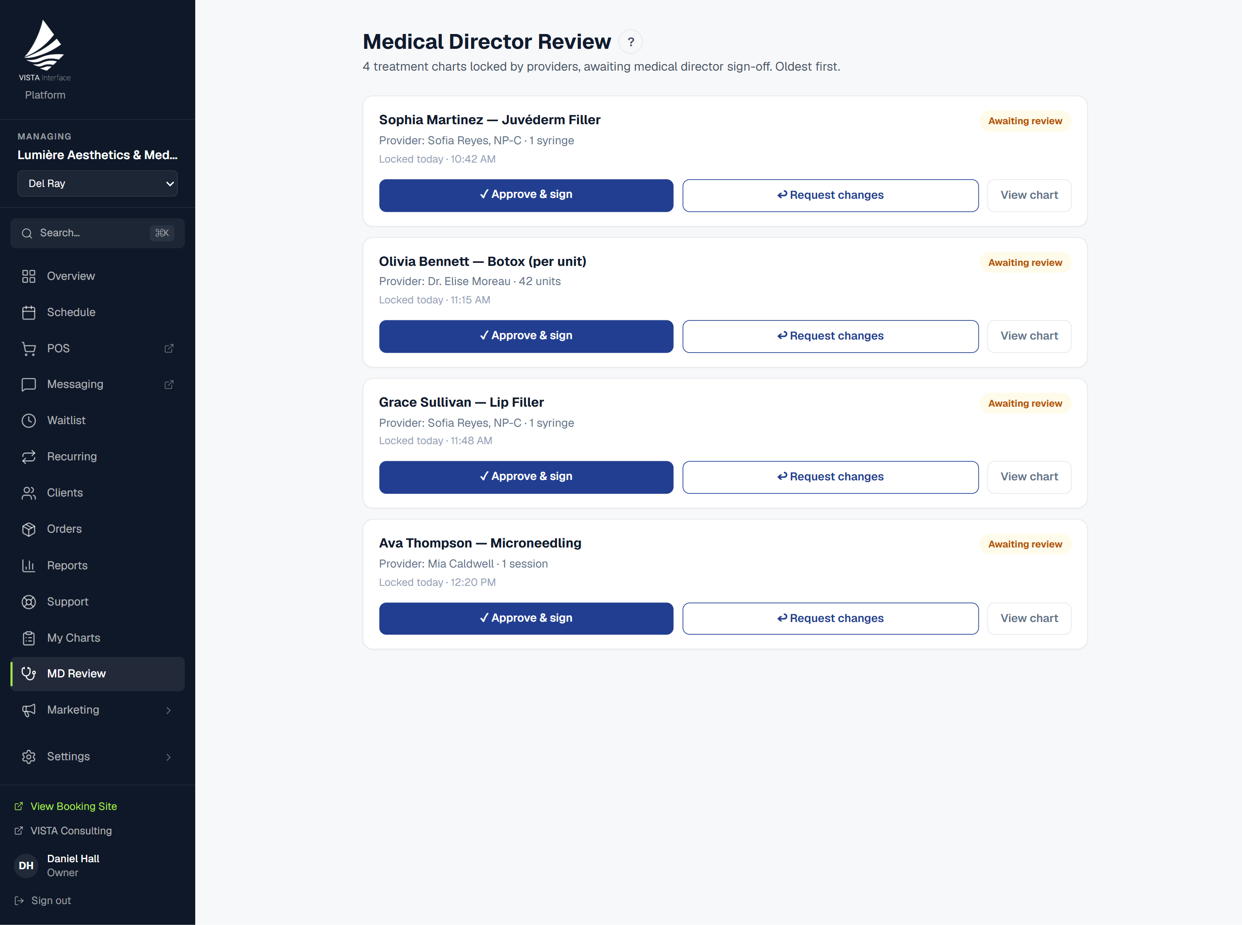Click the MD Review stethoscope icon
This screenshot has height=925, width=1242.
(x=29, y=673)
